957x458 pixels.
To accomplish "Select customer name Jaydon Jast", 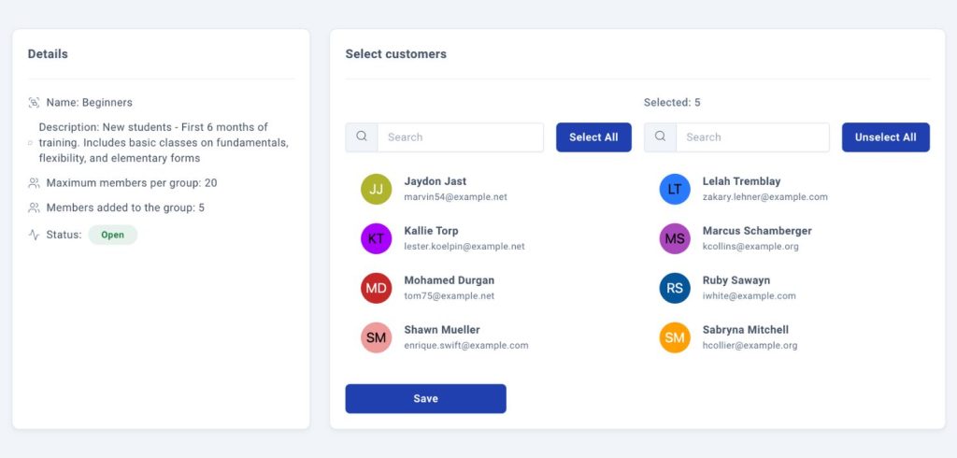I will [x=435, y=181].
